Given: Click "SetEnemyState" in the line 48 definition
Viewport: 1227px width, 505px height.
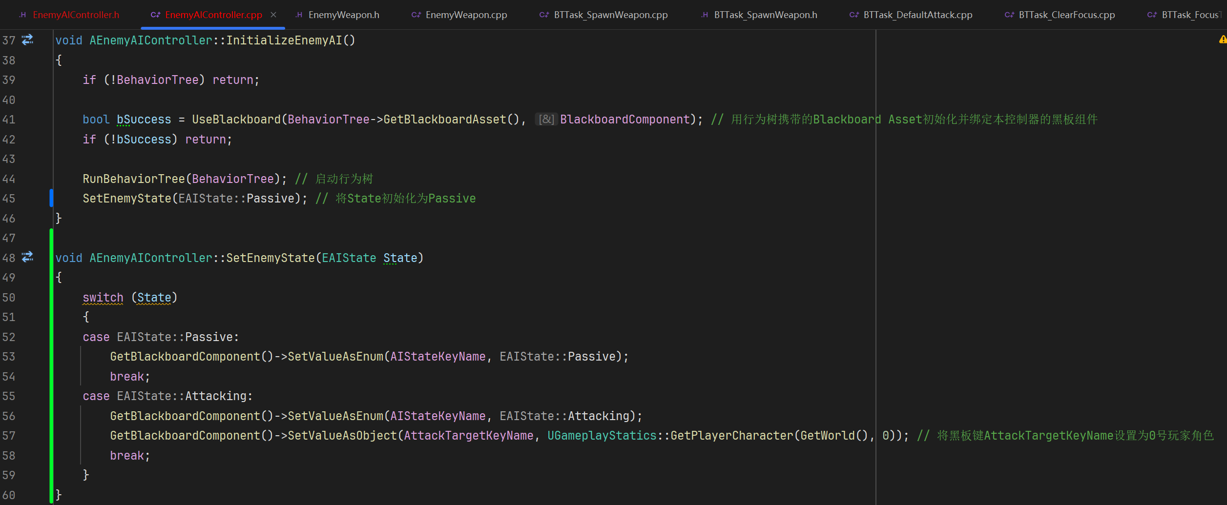Looking at the screenshot, I should coord(270,258).
